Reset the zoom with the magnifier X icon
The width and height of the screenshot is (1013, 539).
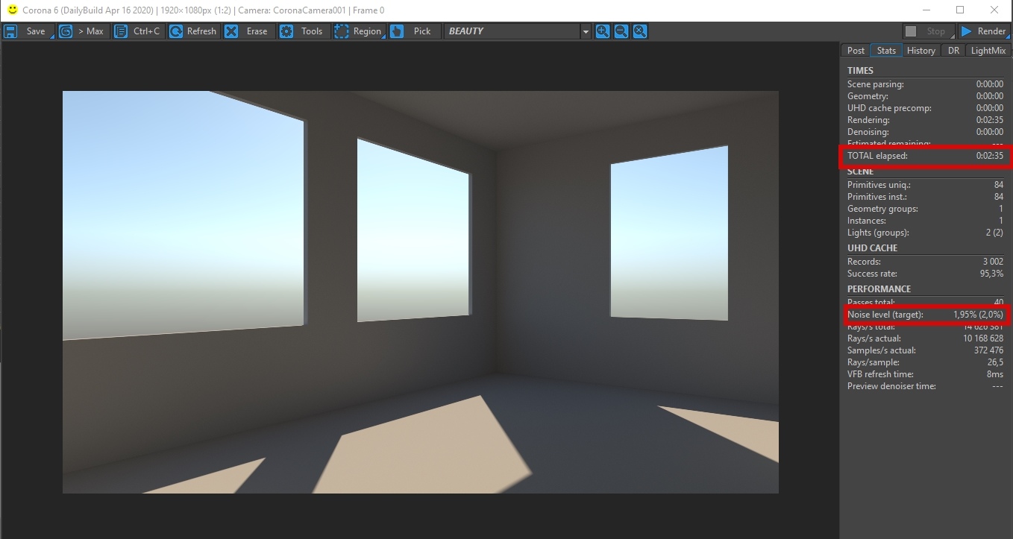(x=639, y=31)
